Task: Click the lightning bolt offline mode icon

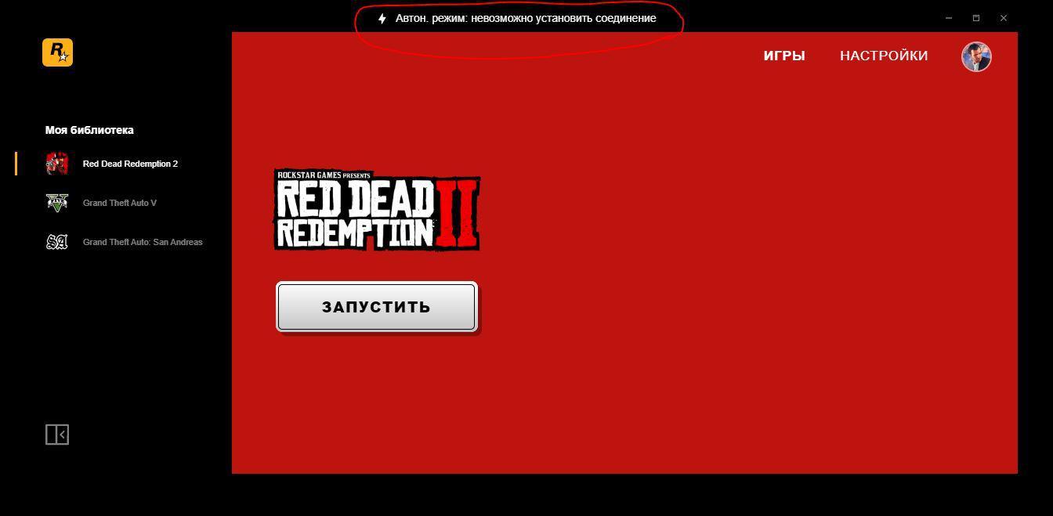Action: pyautogui.click(x=382, y=18)
